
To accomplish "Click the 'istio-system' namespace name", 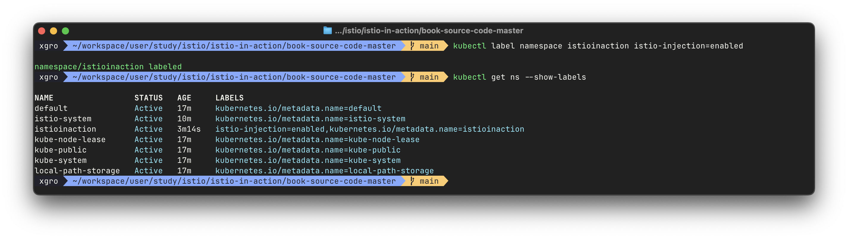I will coord(63,119).
